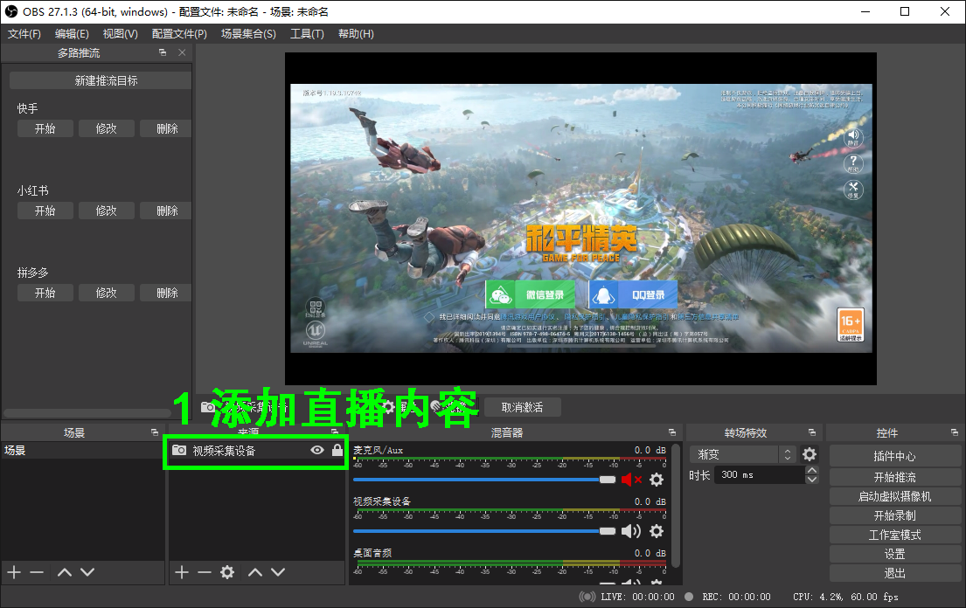Click the help question icon in game preview
The width and height of the screenshot is (966, 608).
click(853, 163)
